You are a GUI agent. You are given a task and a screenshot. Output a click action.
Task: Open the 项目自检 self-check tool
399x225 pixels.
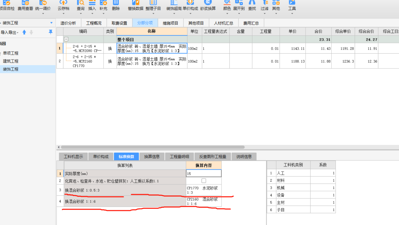click(7, 5)
